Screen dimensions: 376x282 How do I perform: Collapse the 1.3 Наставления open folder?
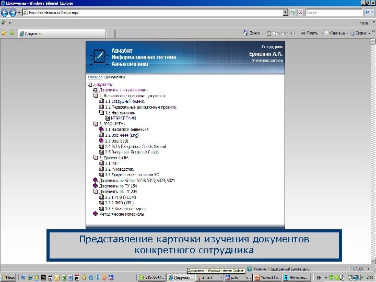click(x=101, y=112)
